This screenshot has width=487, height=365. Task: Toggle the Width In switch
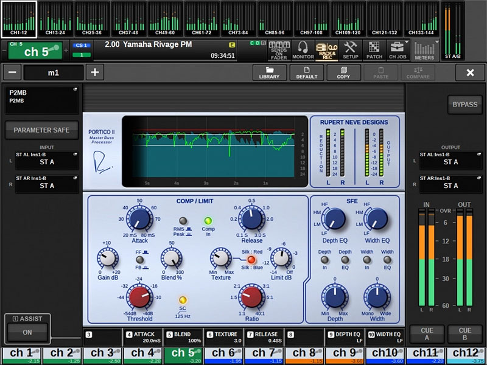point(367,260)
